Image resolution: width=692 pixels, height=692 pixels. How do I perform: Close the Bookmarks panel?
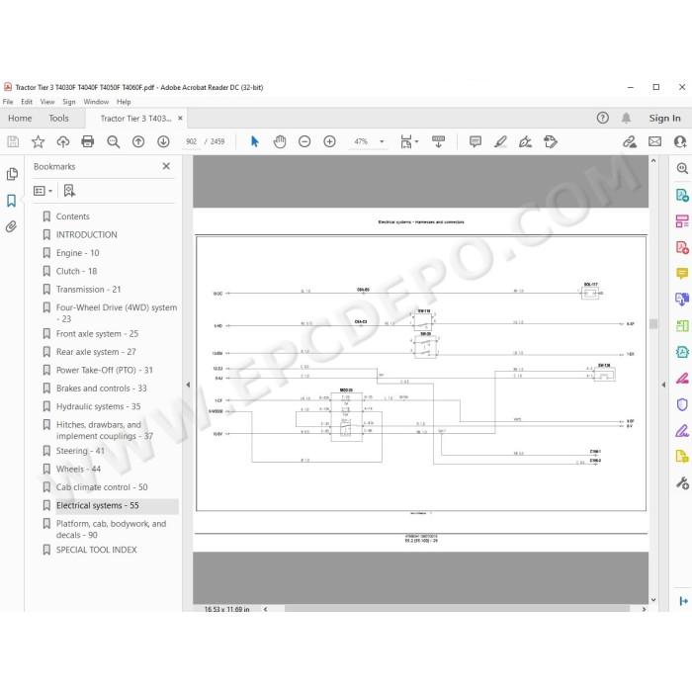[166, 166]
